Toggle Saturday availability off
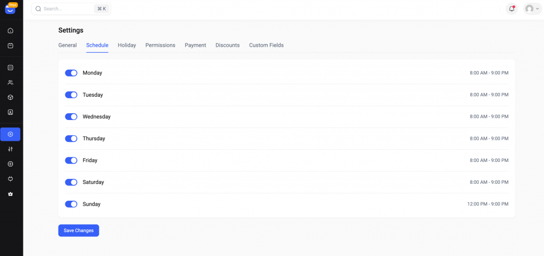544x256 pixels. (x=71, y=182)
